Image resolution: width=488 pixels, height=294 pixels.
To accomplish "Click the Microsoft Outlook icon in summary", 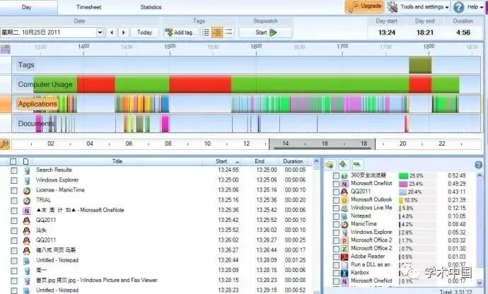I will 344,200.
